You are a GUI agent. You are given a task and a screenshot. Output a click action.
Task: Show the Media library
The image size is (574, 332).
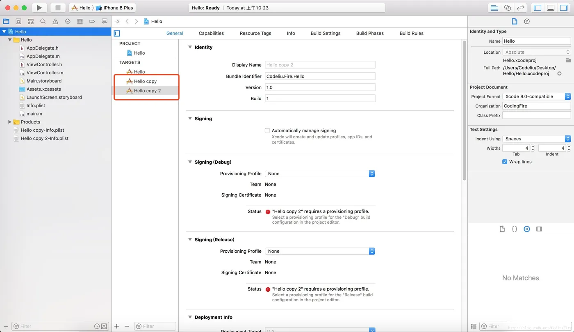coord(539,229)
